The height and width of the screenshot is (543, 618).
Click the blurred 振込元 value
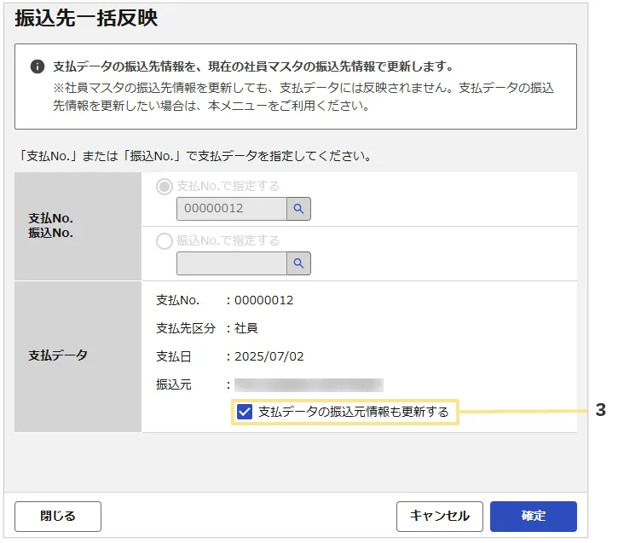pyautogui.click(x=309, y=385)
